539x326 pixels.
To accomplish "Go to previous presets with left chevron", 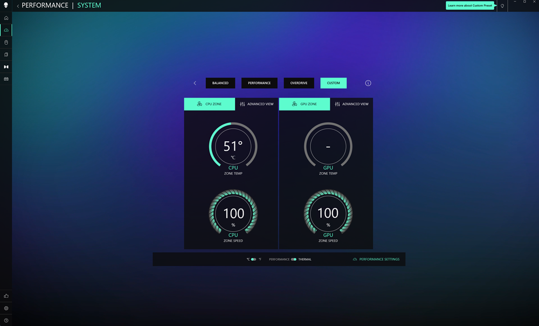I will click(x=195, y=83).
